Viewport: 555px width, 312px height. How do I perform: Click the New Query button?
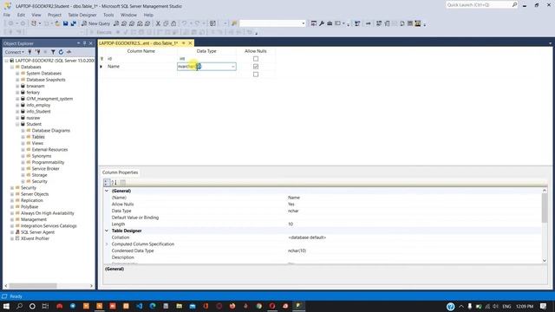(x=95, y=23)
